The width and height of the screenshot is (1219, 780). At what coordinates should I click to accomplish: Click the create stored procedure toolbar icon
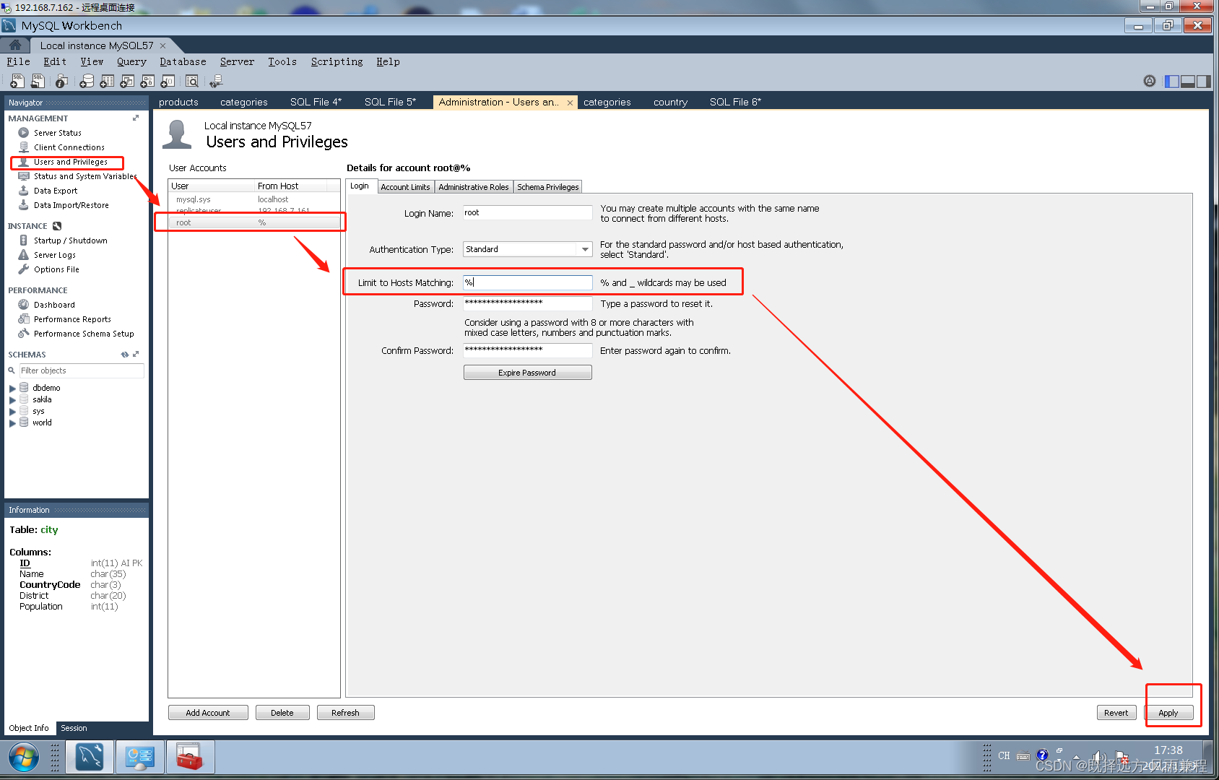[x=147, y=81]
